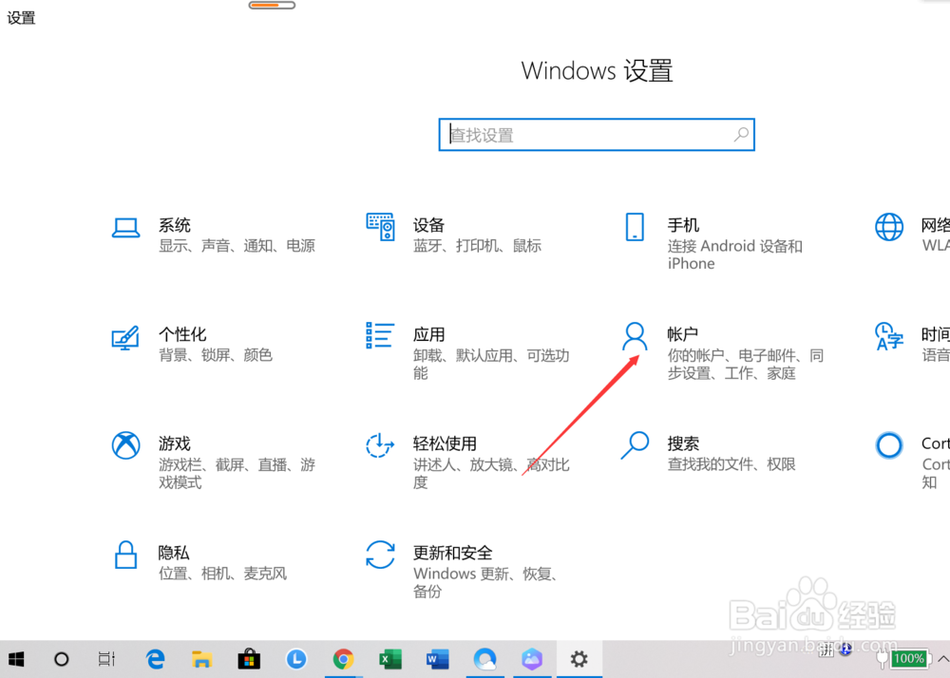This screenshot has width=950, height=678.
Task: Open the 搜索 (Search) magnifier icon
Action: (x=634, y=446)
